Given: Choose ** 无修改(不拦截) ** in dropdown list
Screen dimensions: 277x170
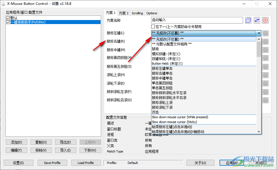Looking at the screenshot, I should [204, 39].
